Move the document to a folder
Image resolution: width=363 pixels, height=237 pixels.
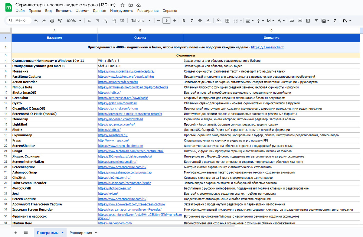(x=130, y=5)
